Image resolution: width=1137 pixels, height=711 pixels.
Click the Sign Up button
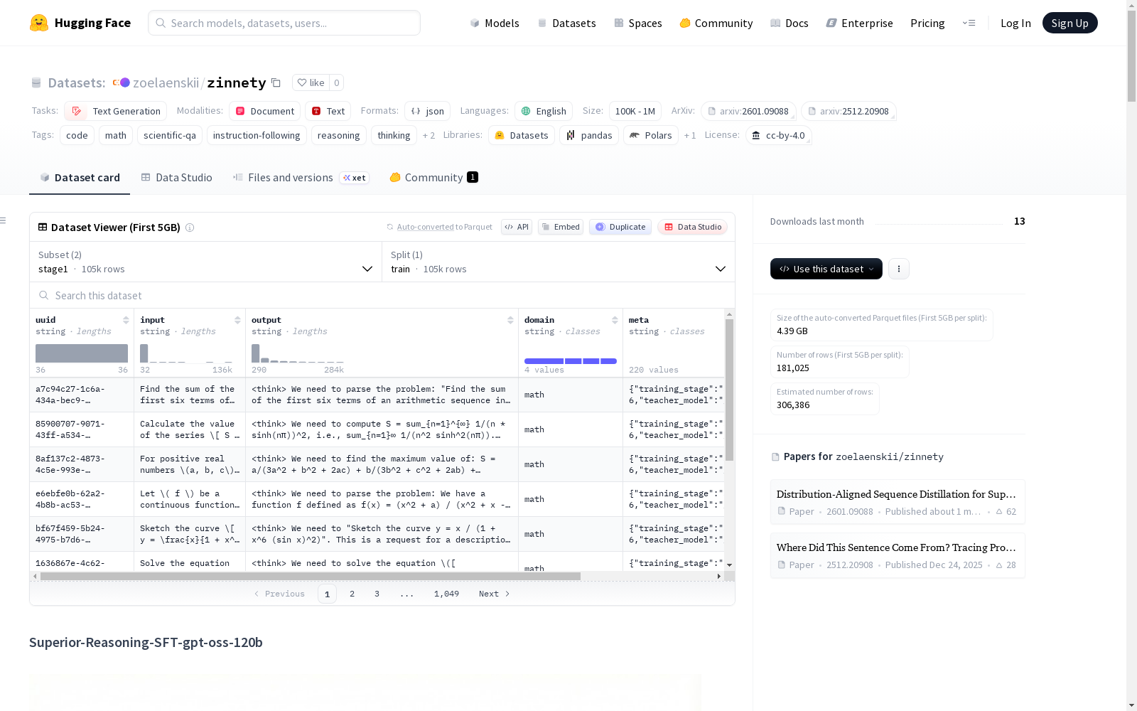pos(1069,23)
